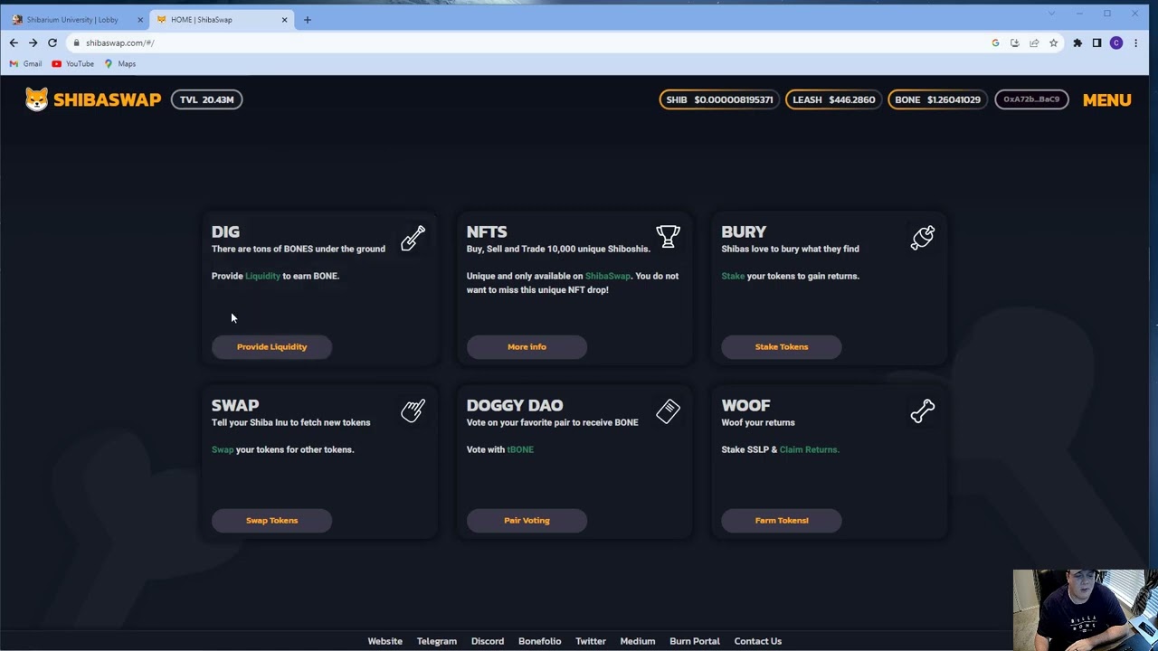Open the Twitter footer link
The image size is (1158, 651).
591,641
